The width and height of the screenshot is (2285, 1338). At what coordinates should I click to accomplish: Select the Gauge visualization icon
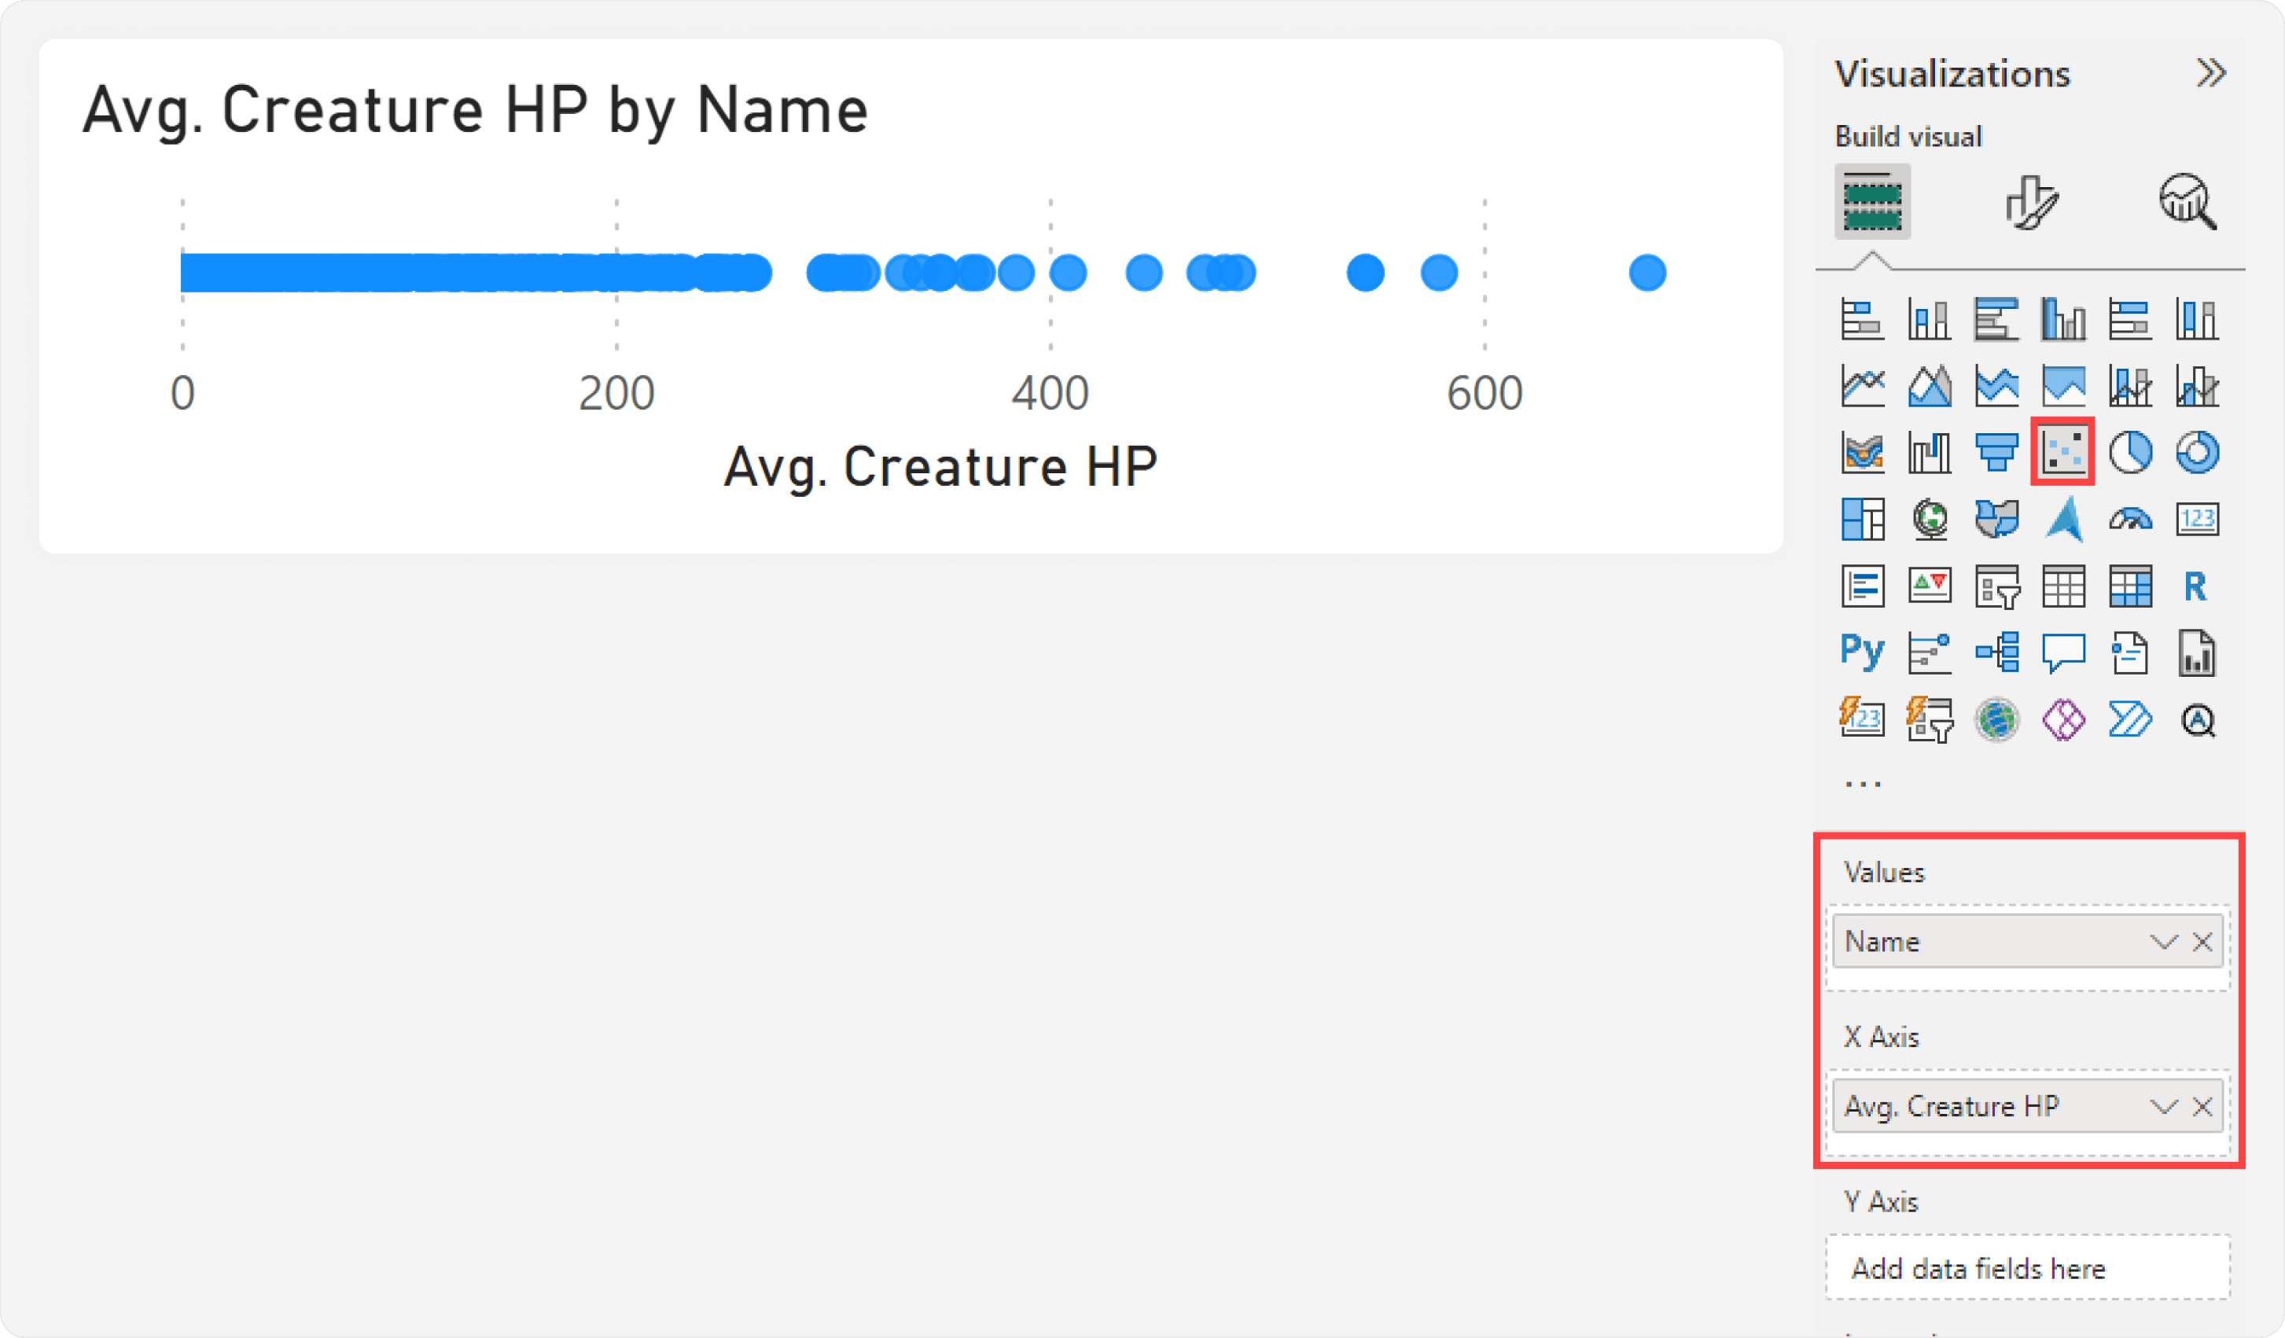click(x=2130, y=520)
